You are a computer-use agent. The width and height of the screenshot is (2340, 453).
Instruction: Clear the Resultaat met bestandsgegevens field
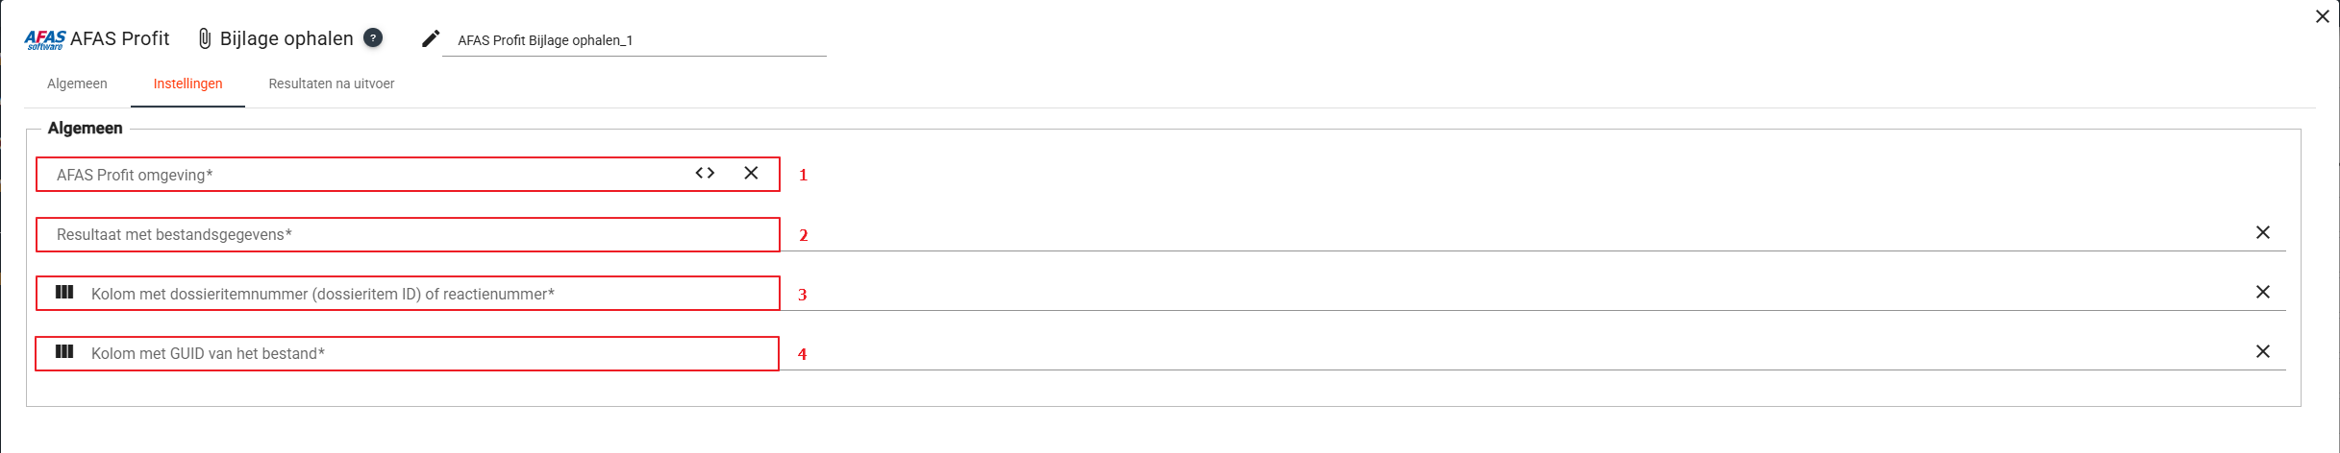click(x=2262, y=232)
